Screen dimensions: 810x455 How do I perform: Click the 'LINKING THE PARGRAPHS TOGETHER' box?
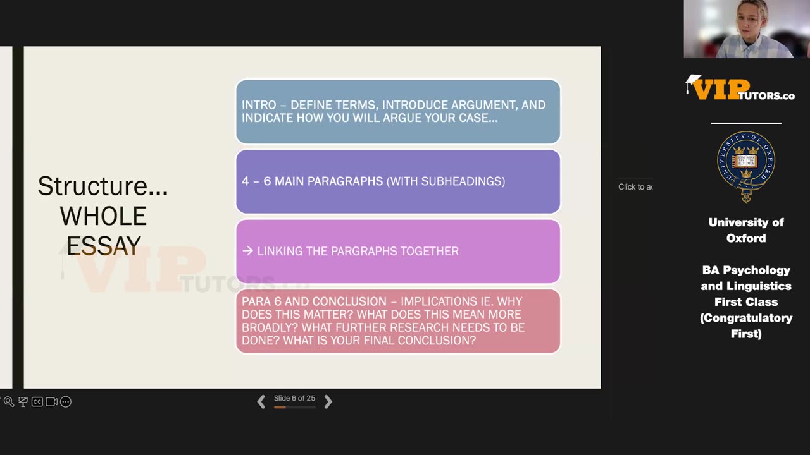(x=398, y=252)
